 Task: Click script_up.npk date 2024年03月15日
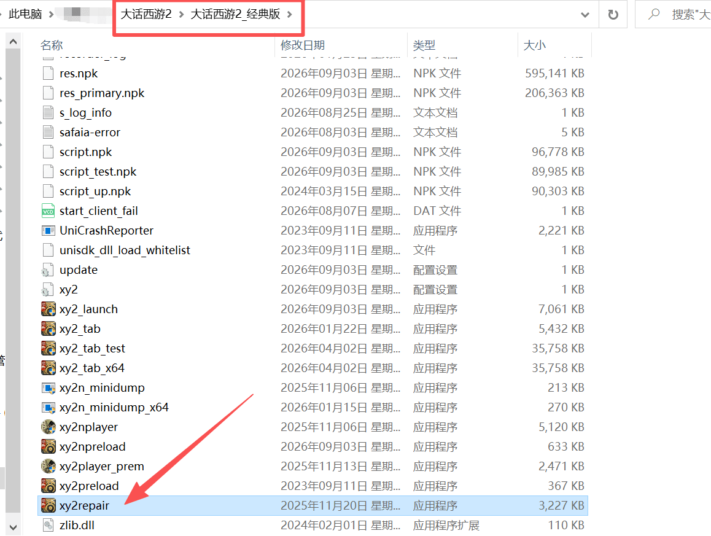tap(341, 192)
